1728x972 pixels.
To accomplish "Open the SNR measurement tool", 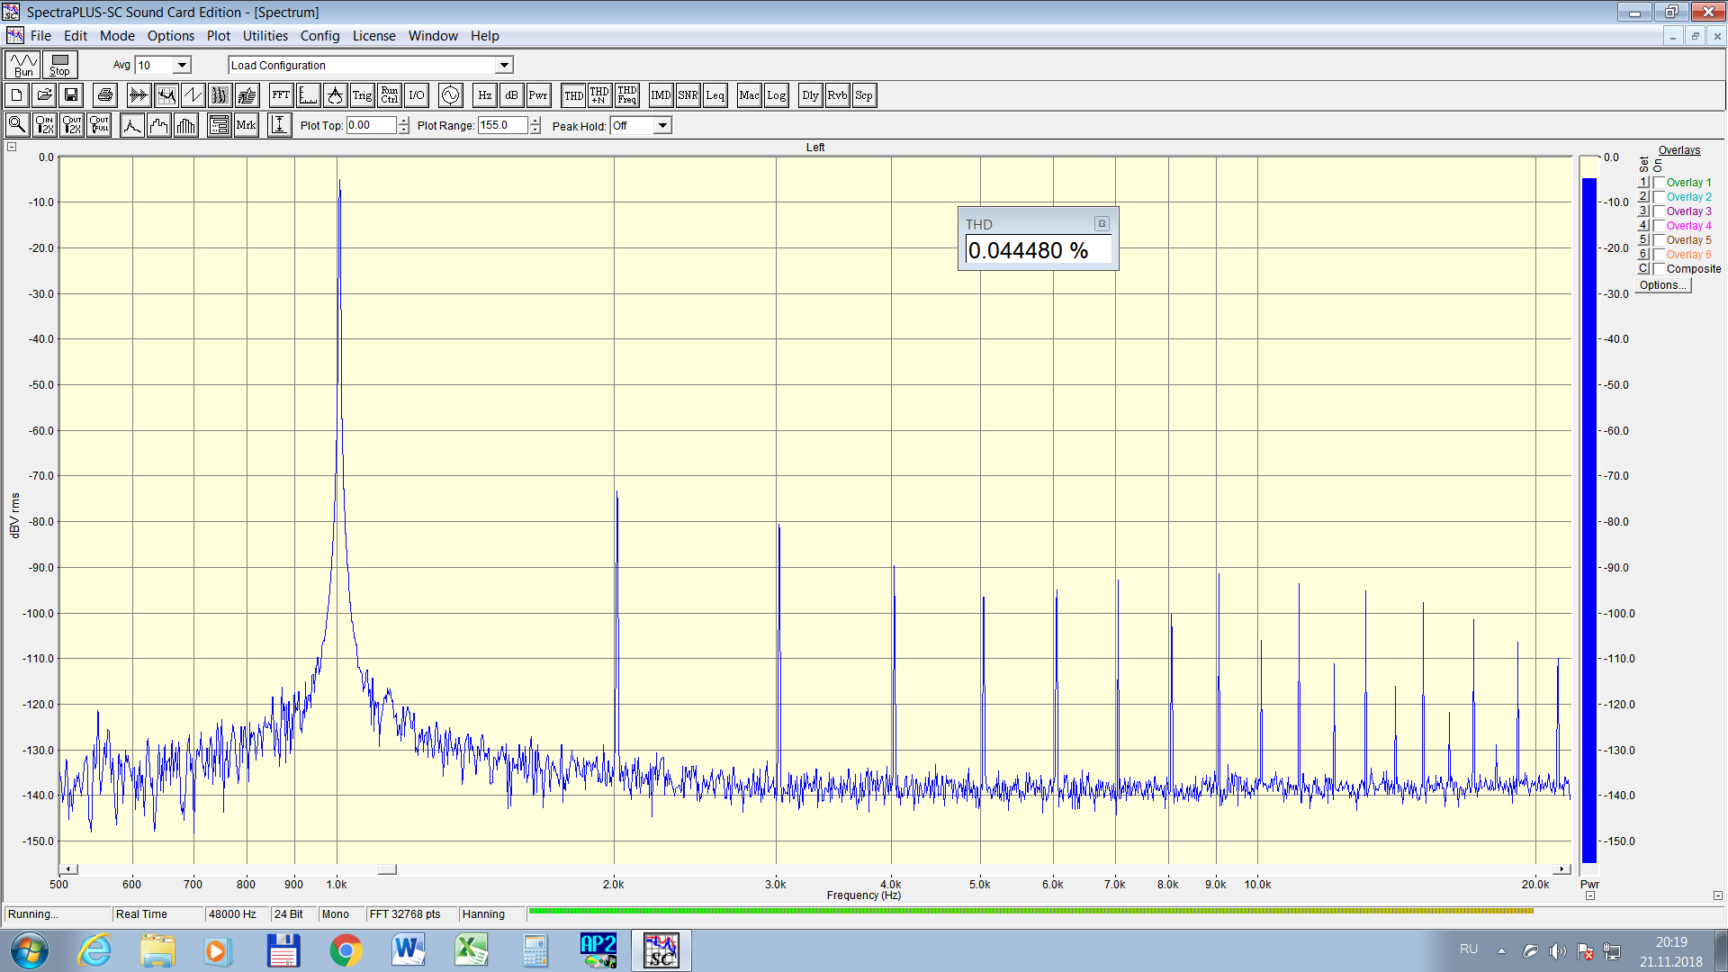I will point(688,95).
